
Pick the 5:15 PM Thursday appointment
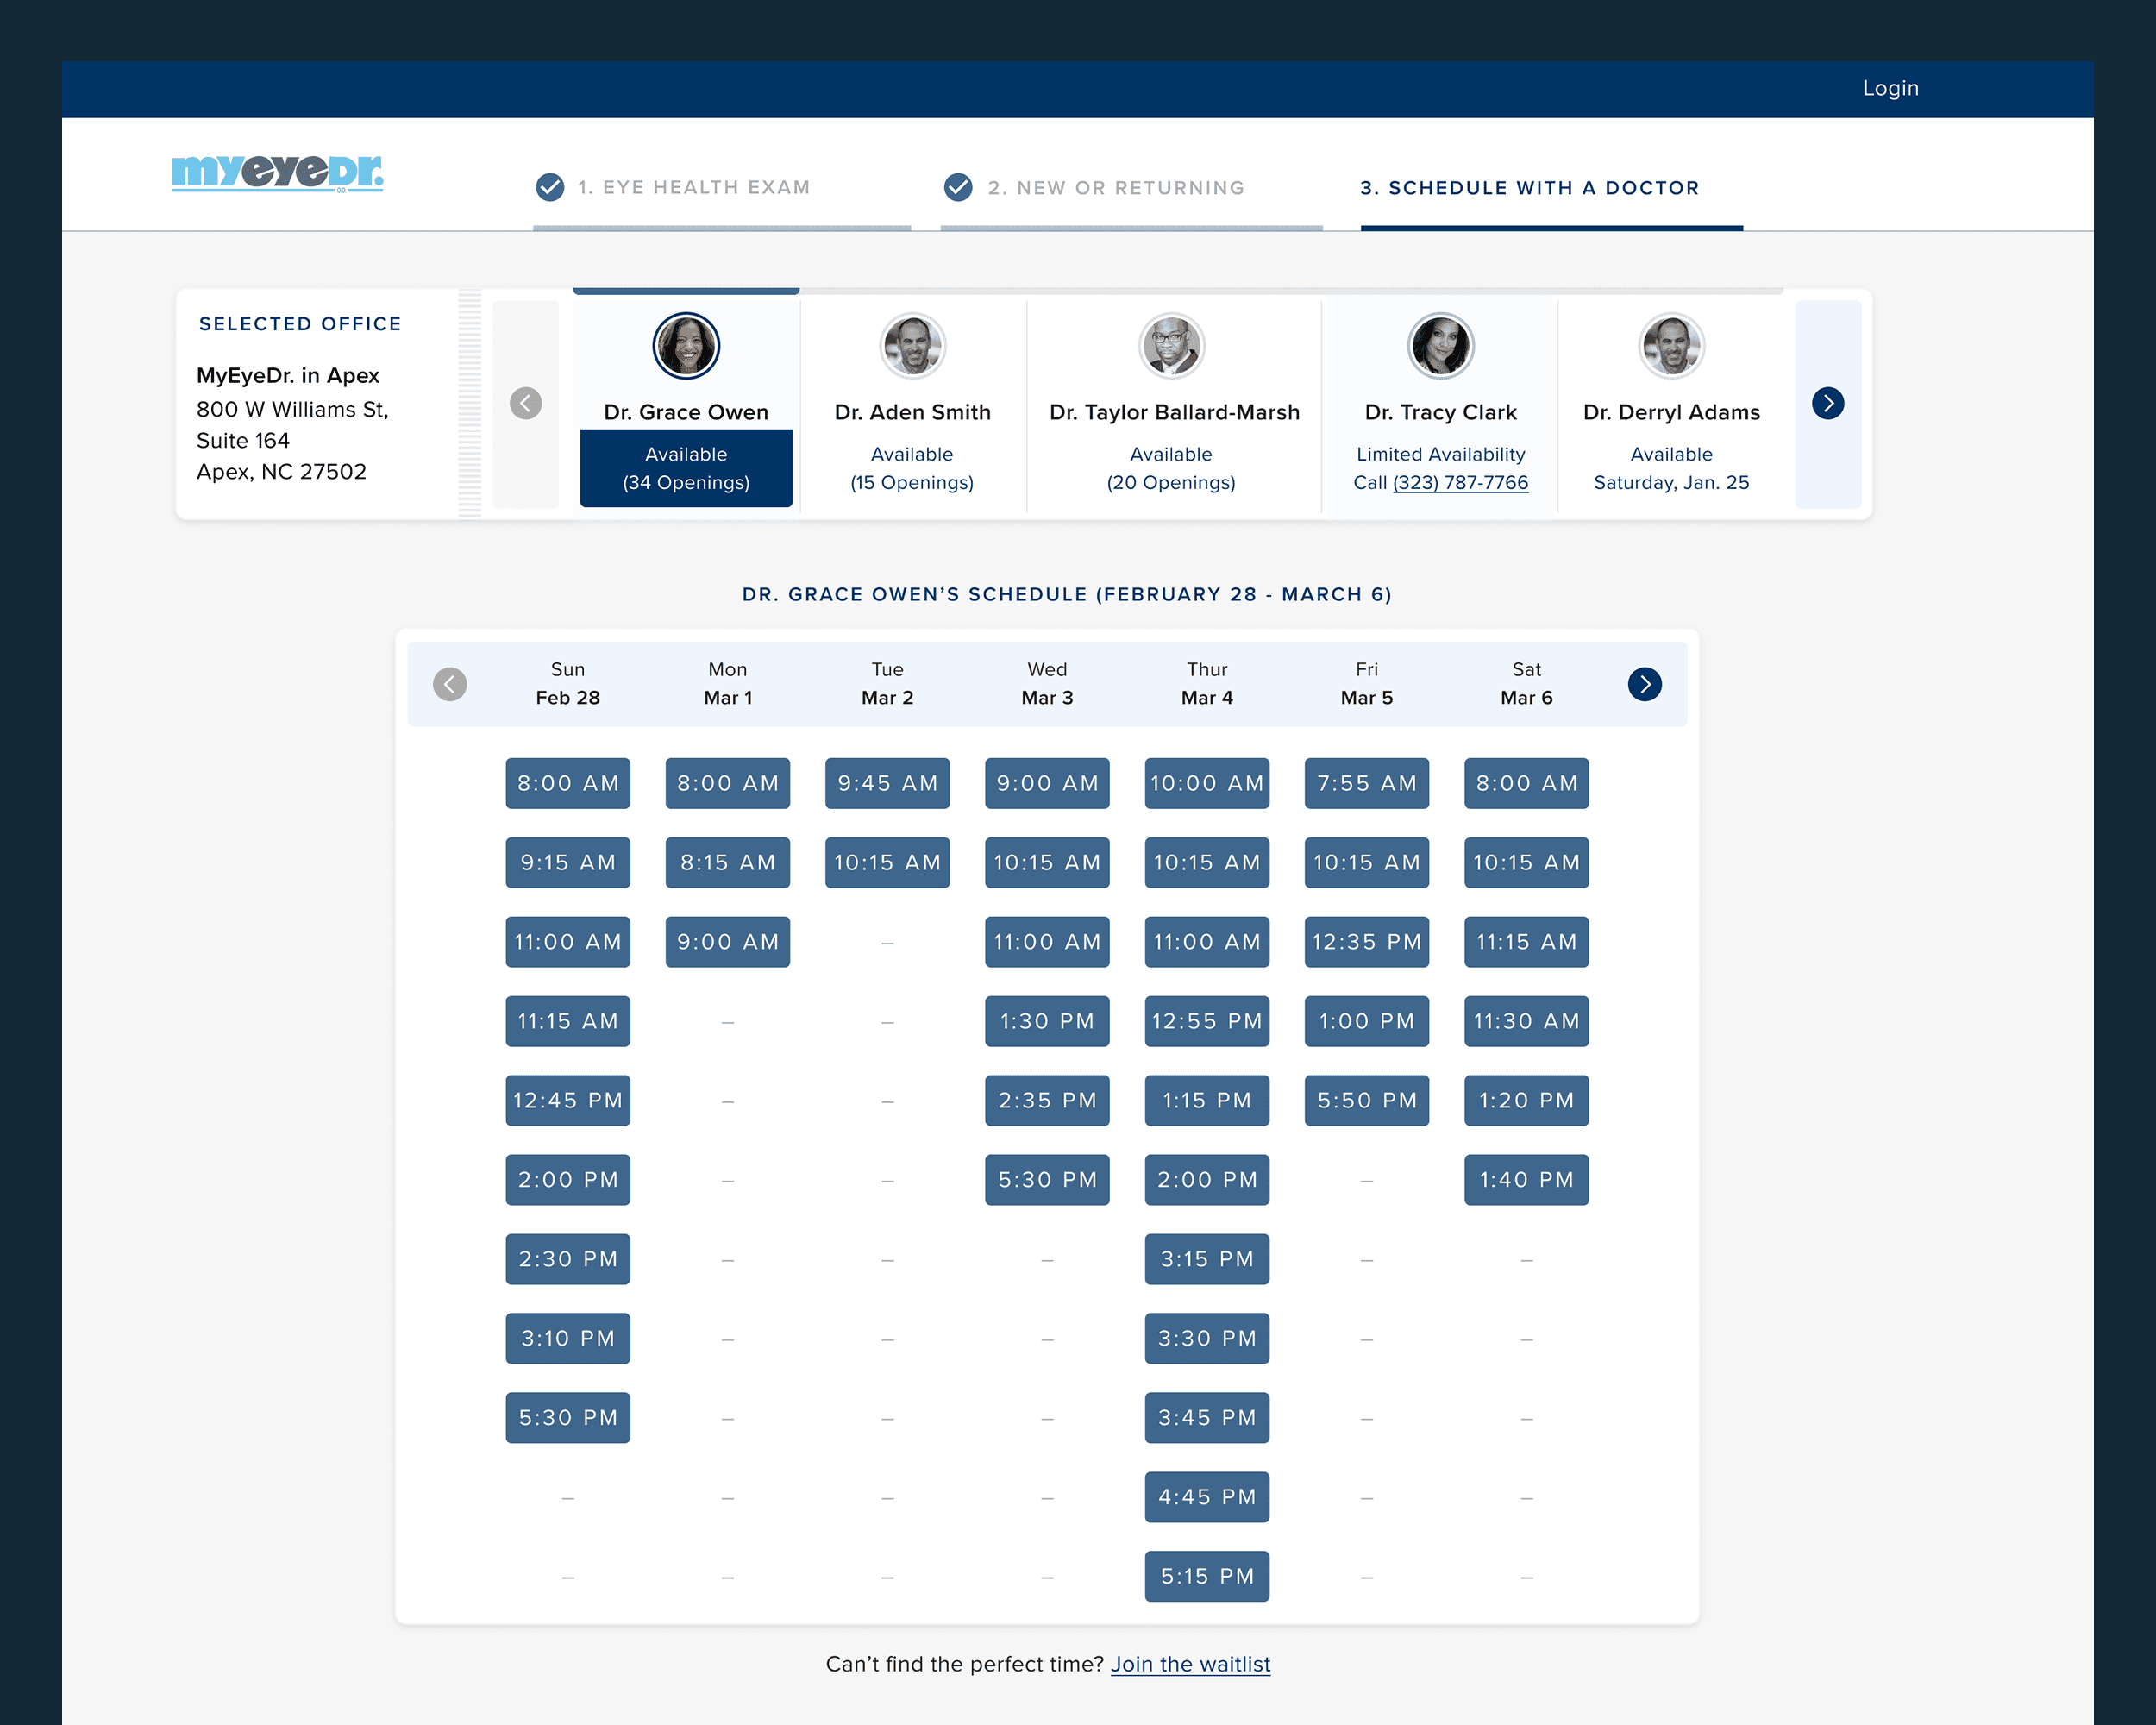pyautogui.click(x=1206, y=1576)
